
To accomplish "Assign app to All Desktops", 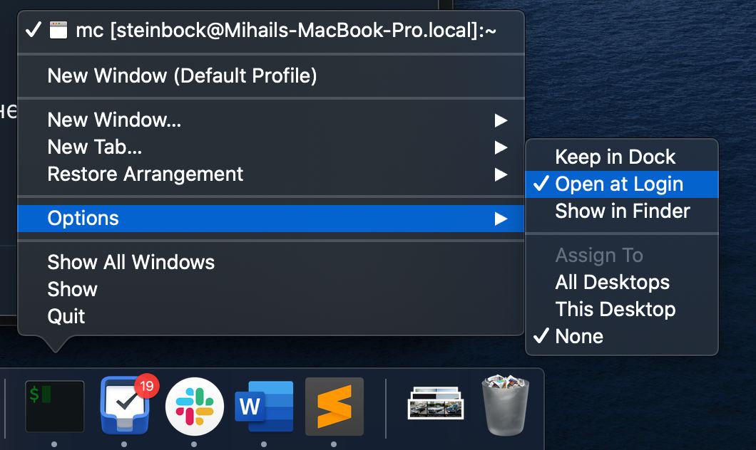I will pos(621,282).
